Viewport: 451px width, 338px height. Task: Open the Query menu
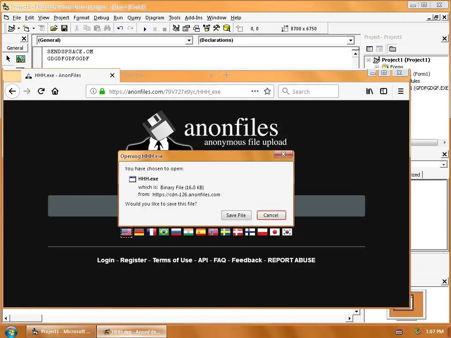(134, 18)
